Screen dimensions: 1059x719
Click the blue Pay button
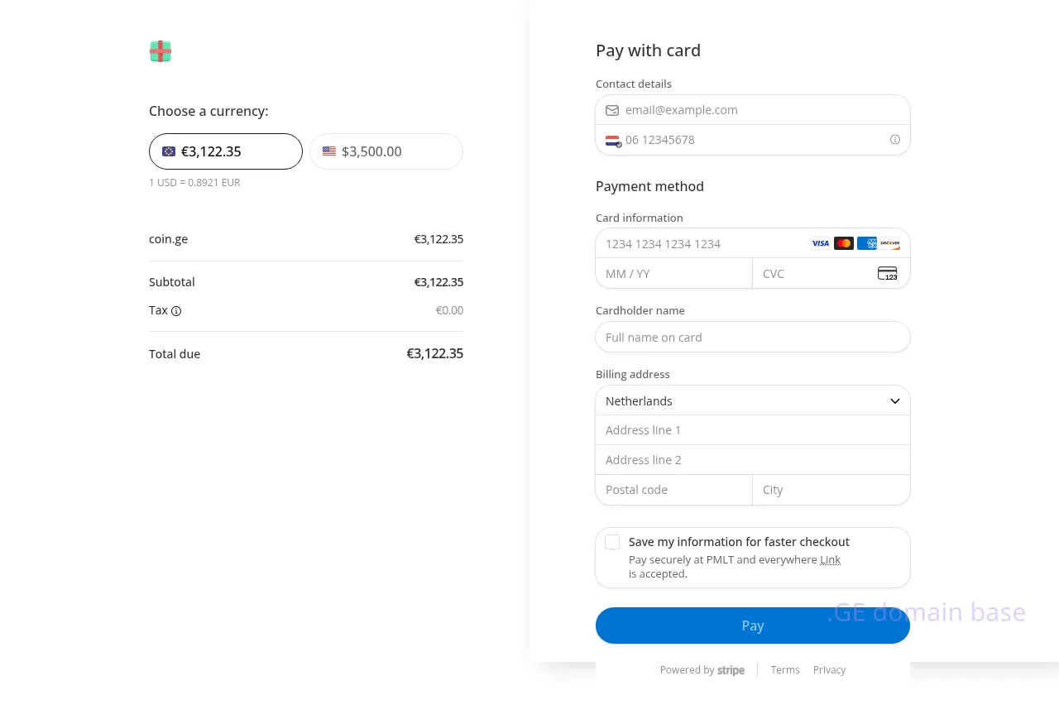[x=752, y=626]
